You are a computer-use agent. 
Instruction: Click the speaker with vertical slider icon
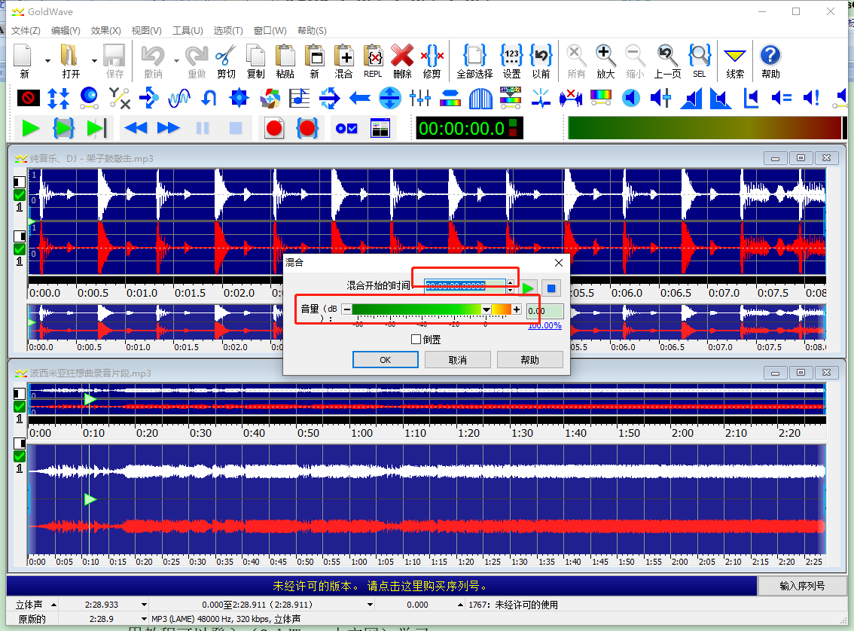click(661, 98)
